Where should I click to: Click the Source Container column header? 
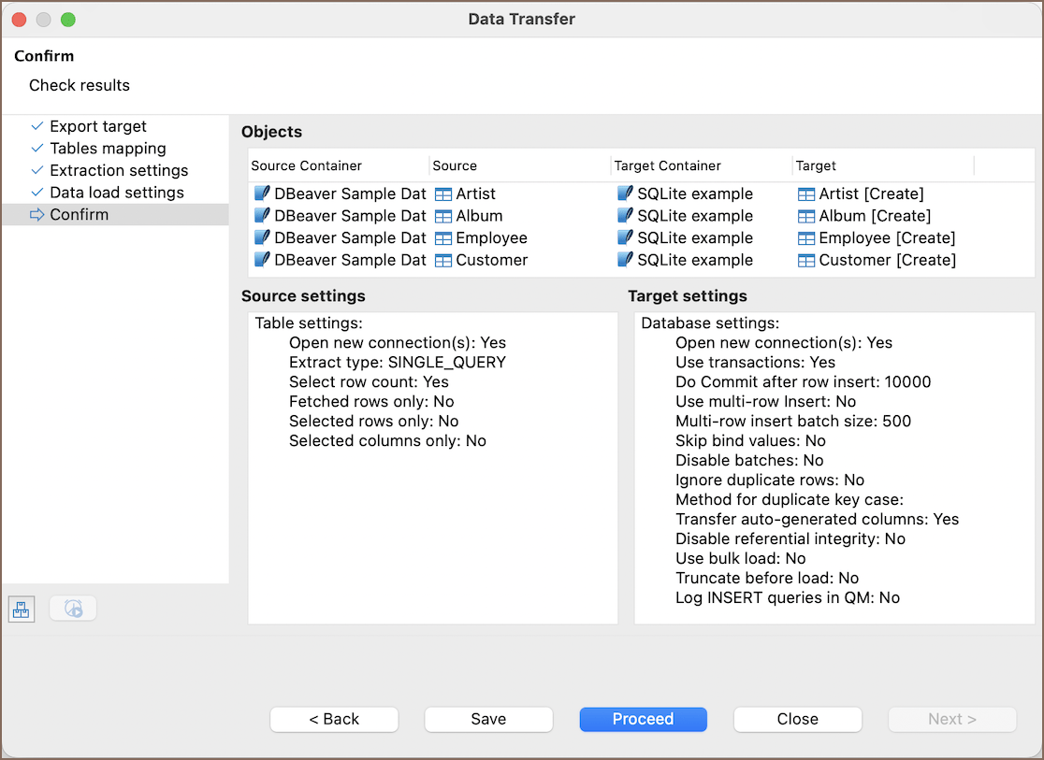coord(306,165)
